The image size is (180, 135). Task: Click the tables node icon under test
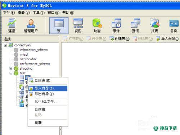[22, 78]
